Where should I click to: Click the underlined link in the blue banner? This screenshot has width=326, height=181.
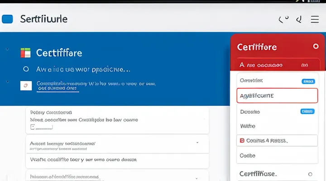(58, 89)
